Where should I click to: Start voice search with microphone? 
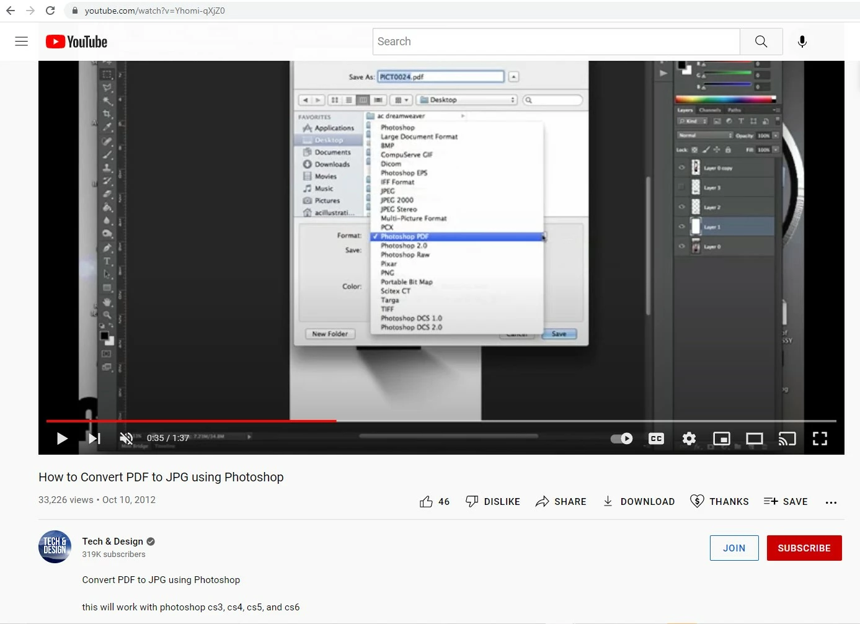(x=802, y=42)
